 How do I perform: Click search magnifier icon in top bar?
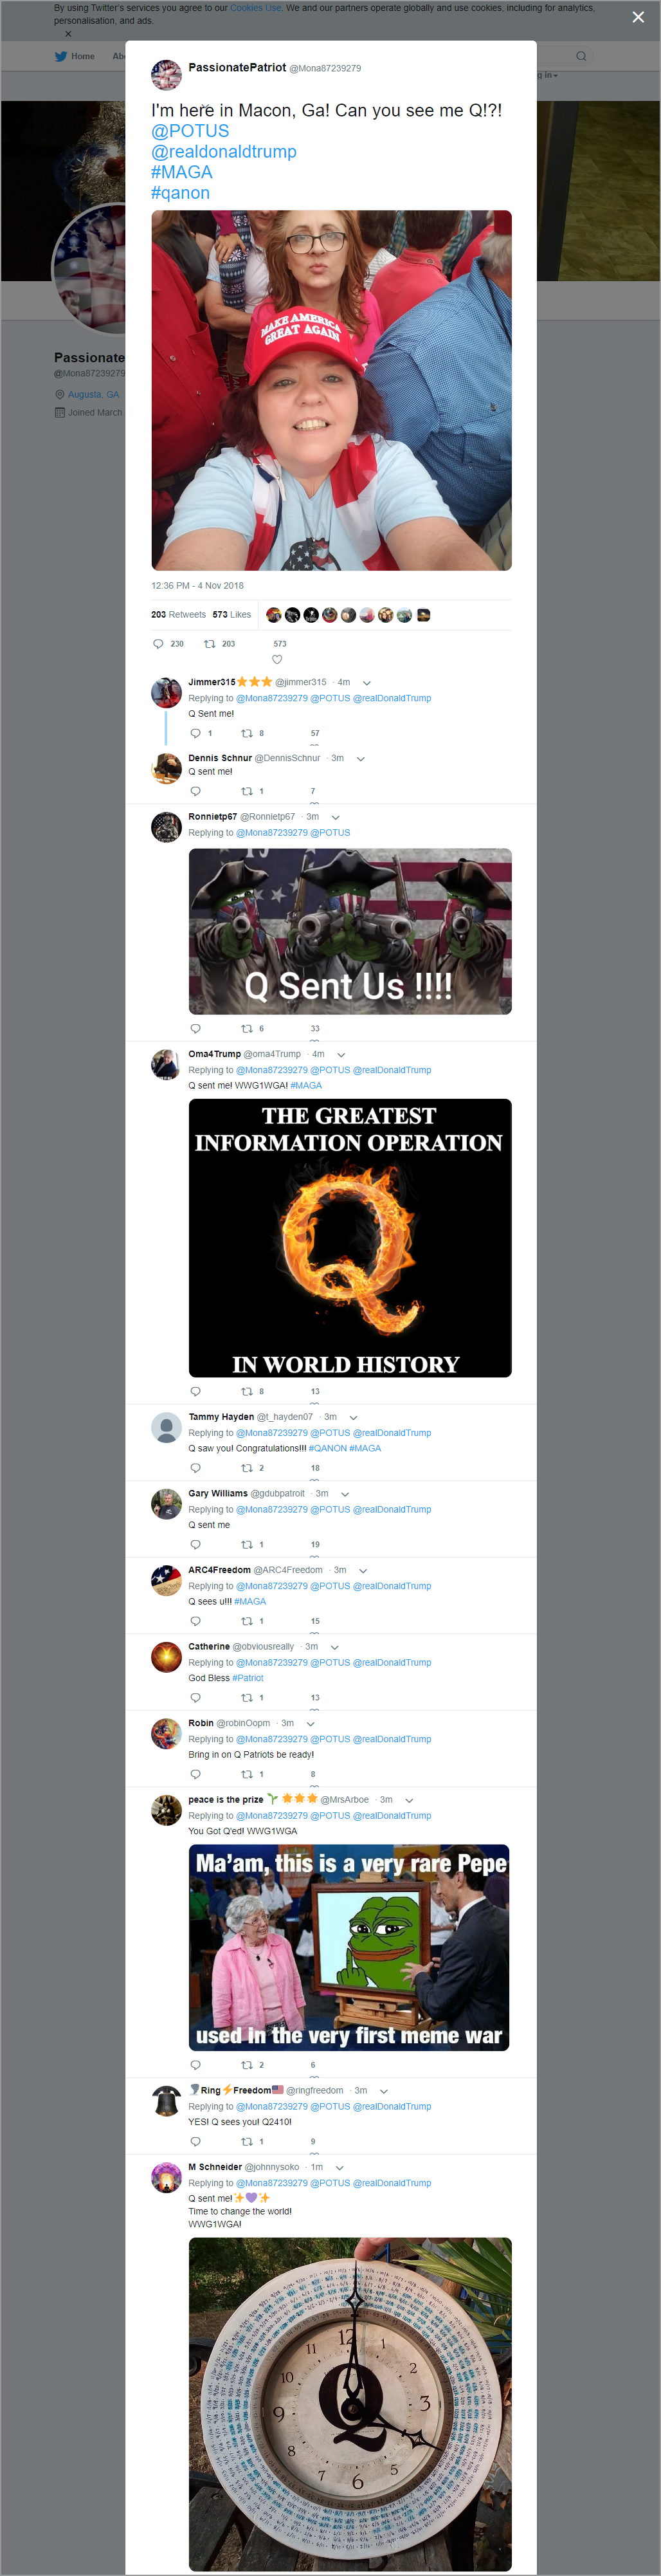[x=581, y=56]
